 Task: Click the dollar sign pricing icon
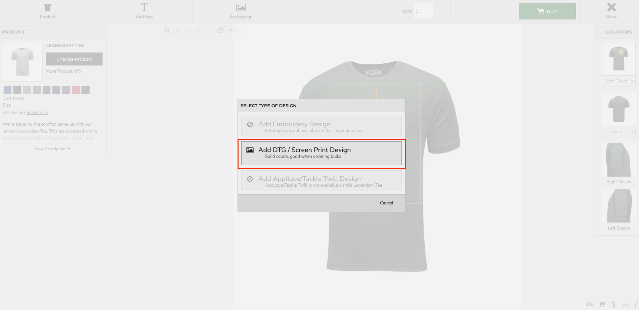(614, 304)
